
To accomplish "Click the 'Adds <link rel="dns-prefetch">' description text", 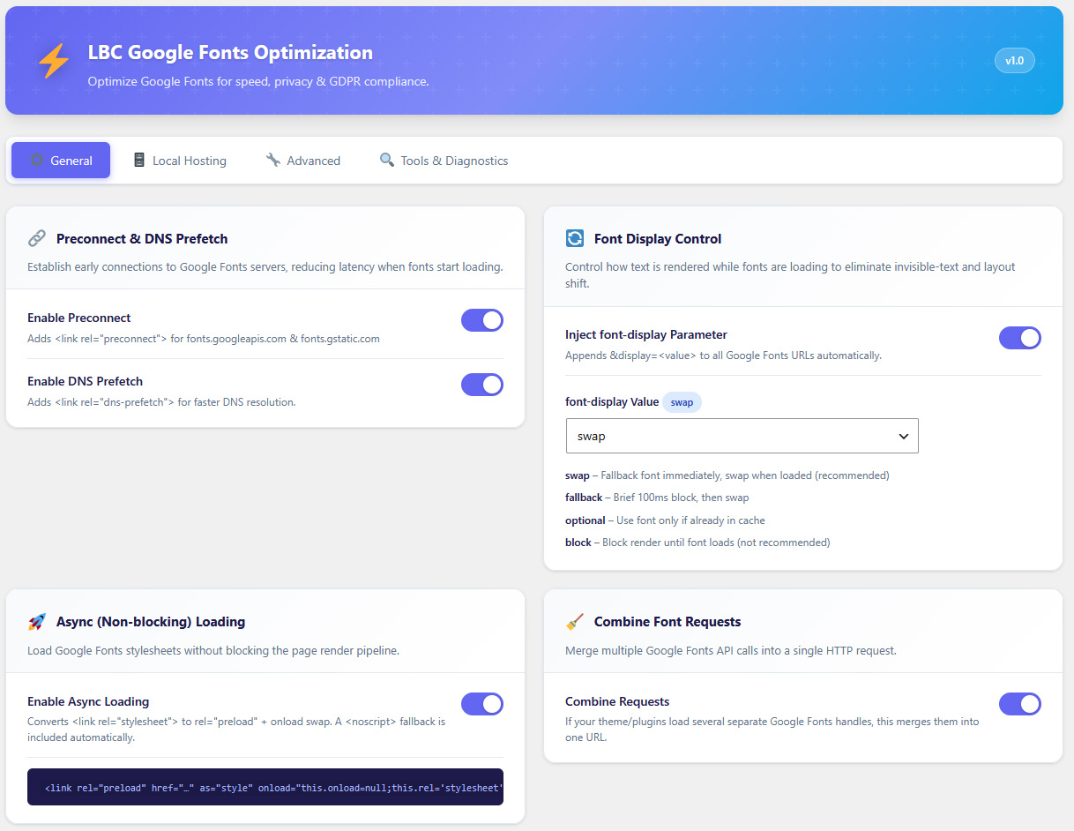I will [161, 402].
